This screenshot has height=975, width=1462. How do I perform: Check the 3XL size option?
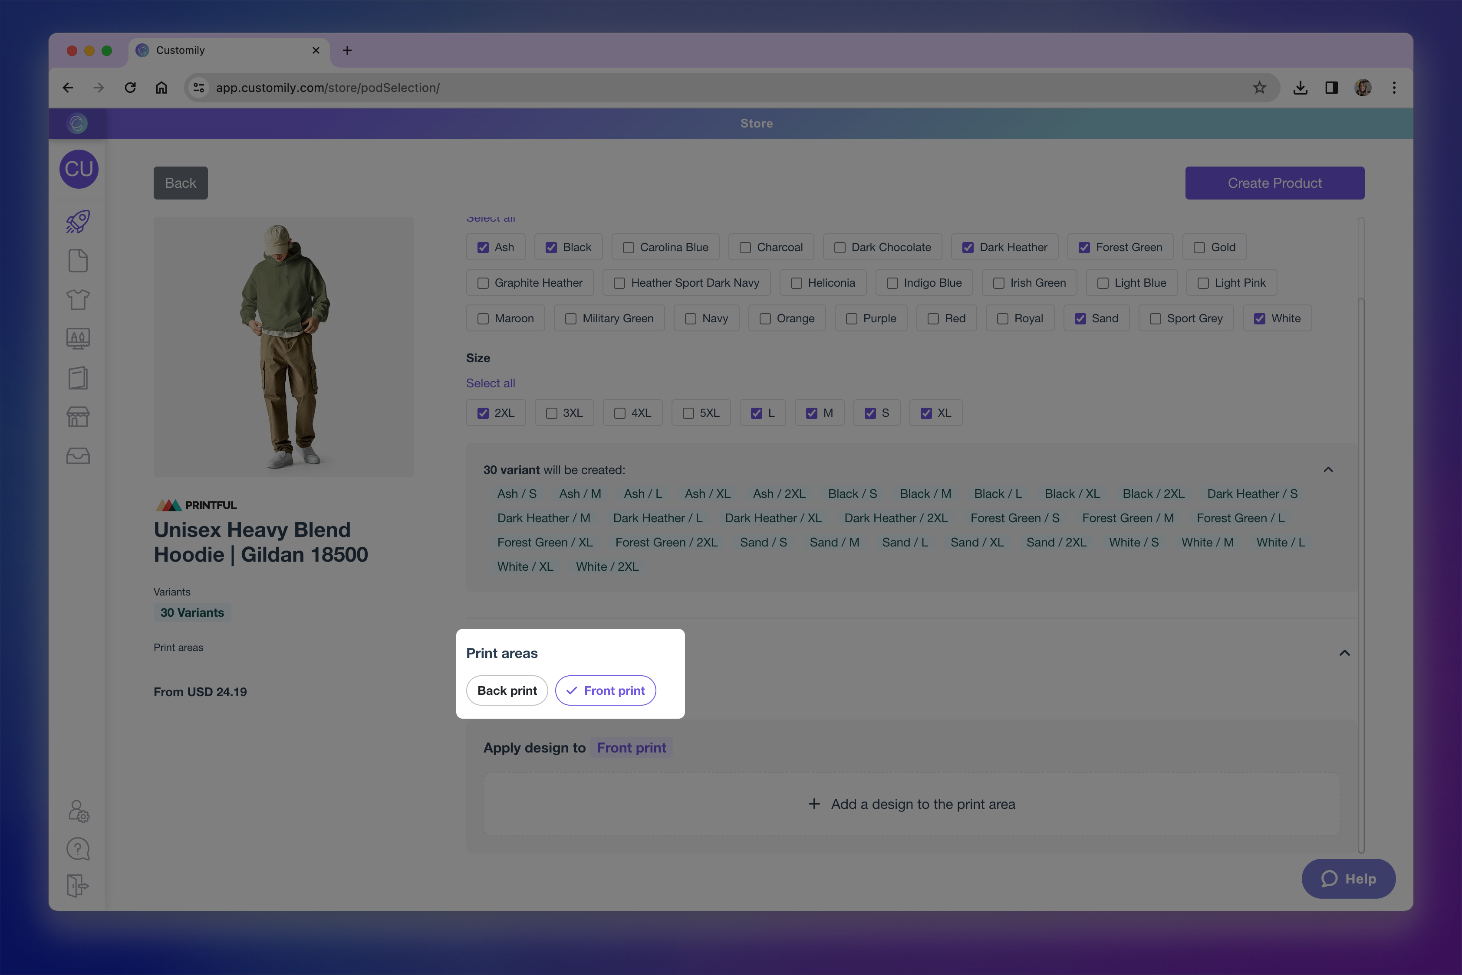point(551,413)
